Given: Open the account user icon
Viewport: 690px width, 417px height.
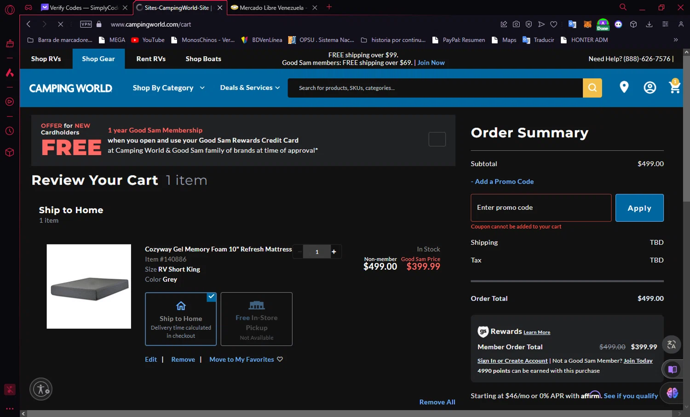Looking at the screenshot, I should coord(650,87).
